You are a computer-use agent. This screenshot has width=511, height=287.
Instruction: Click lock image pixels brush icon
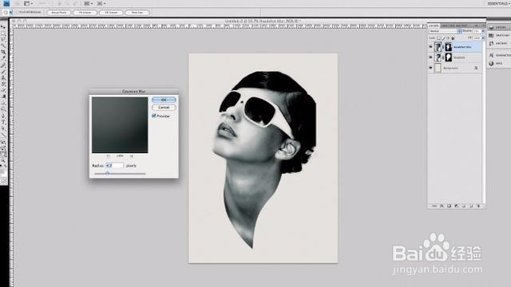444,38
